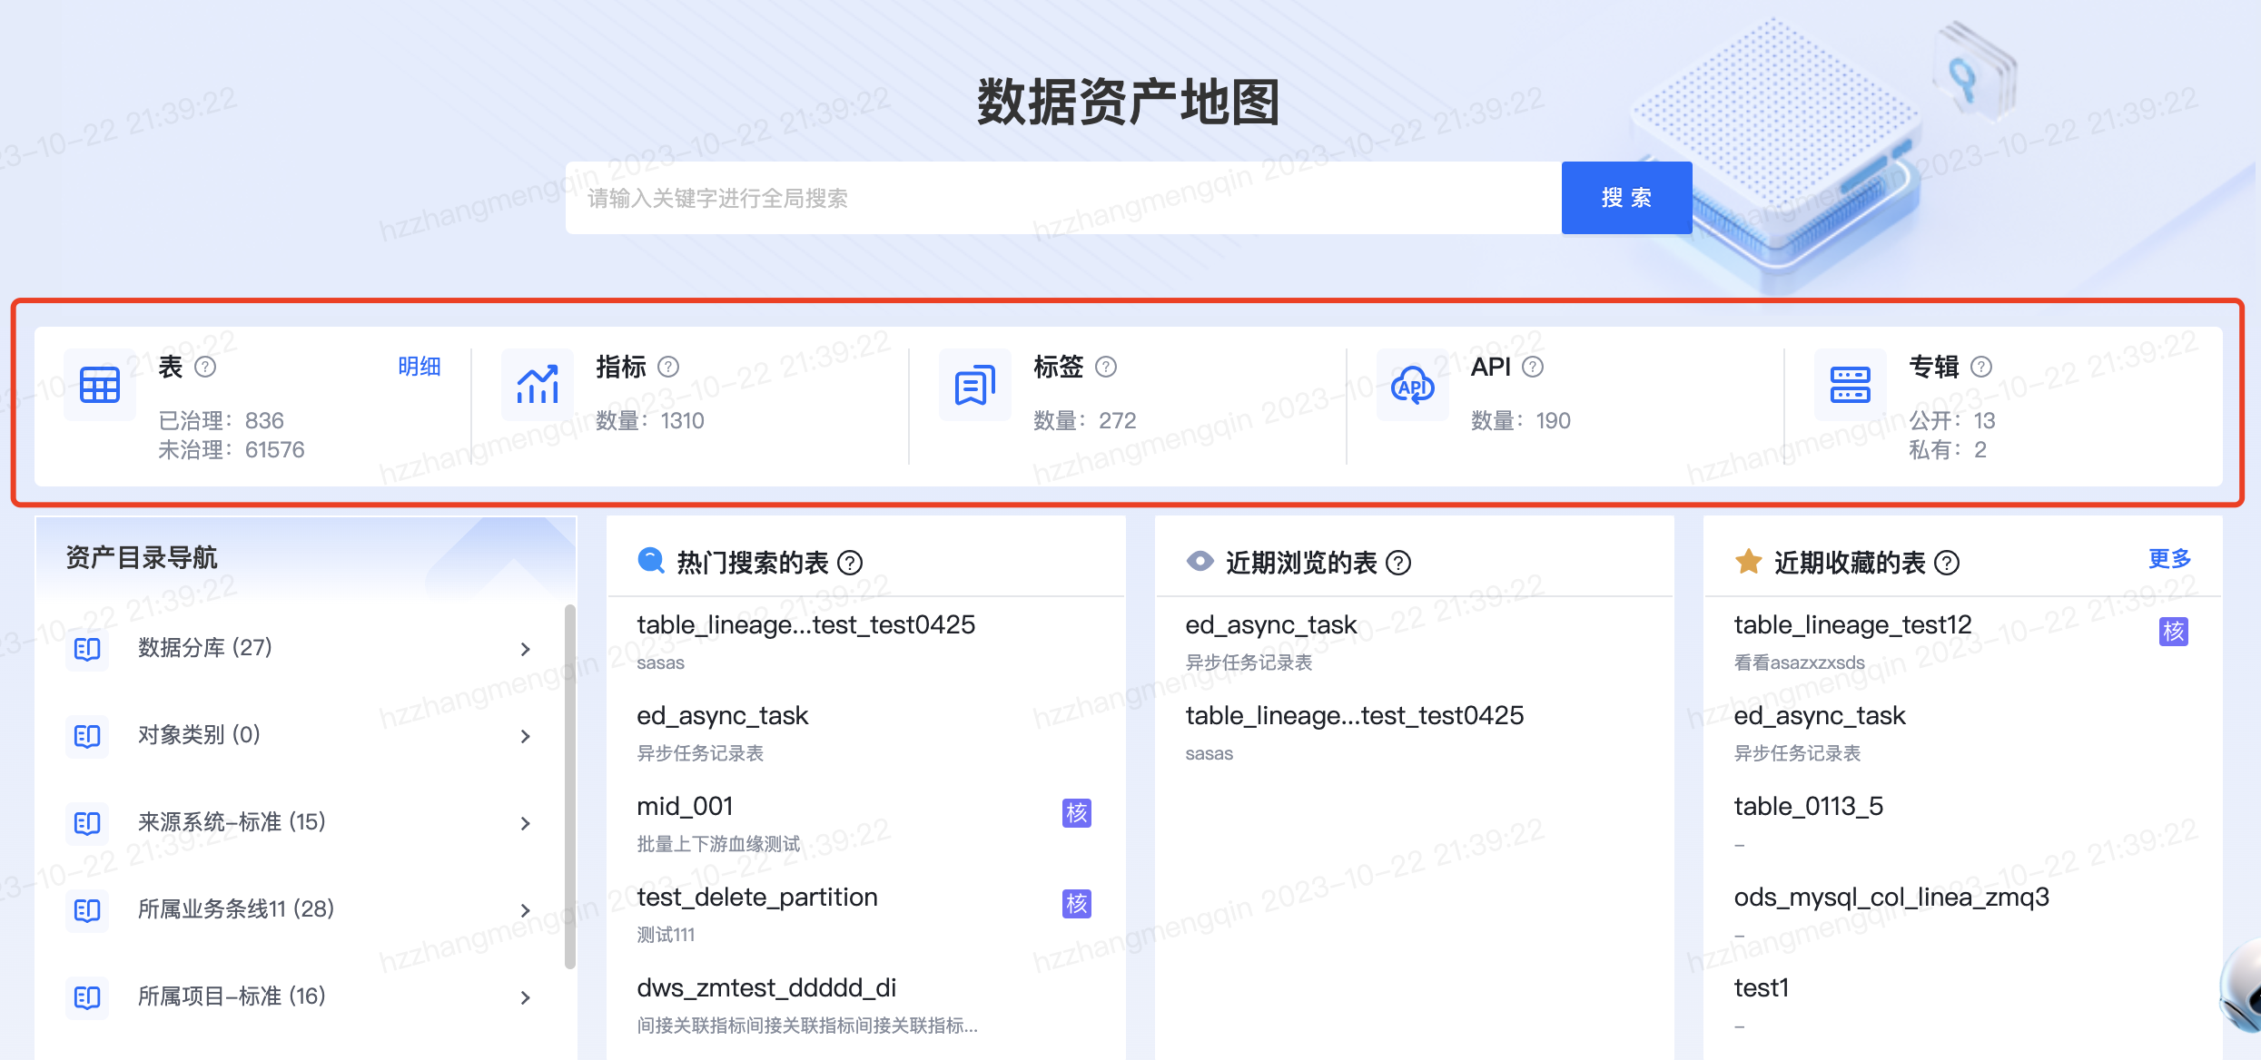Screen dimensions: 2261x1060
Task: Expand 所属项目-标准 (16) chevron
Action: (526, 997)
